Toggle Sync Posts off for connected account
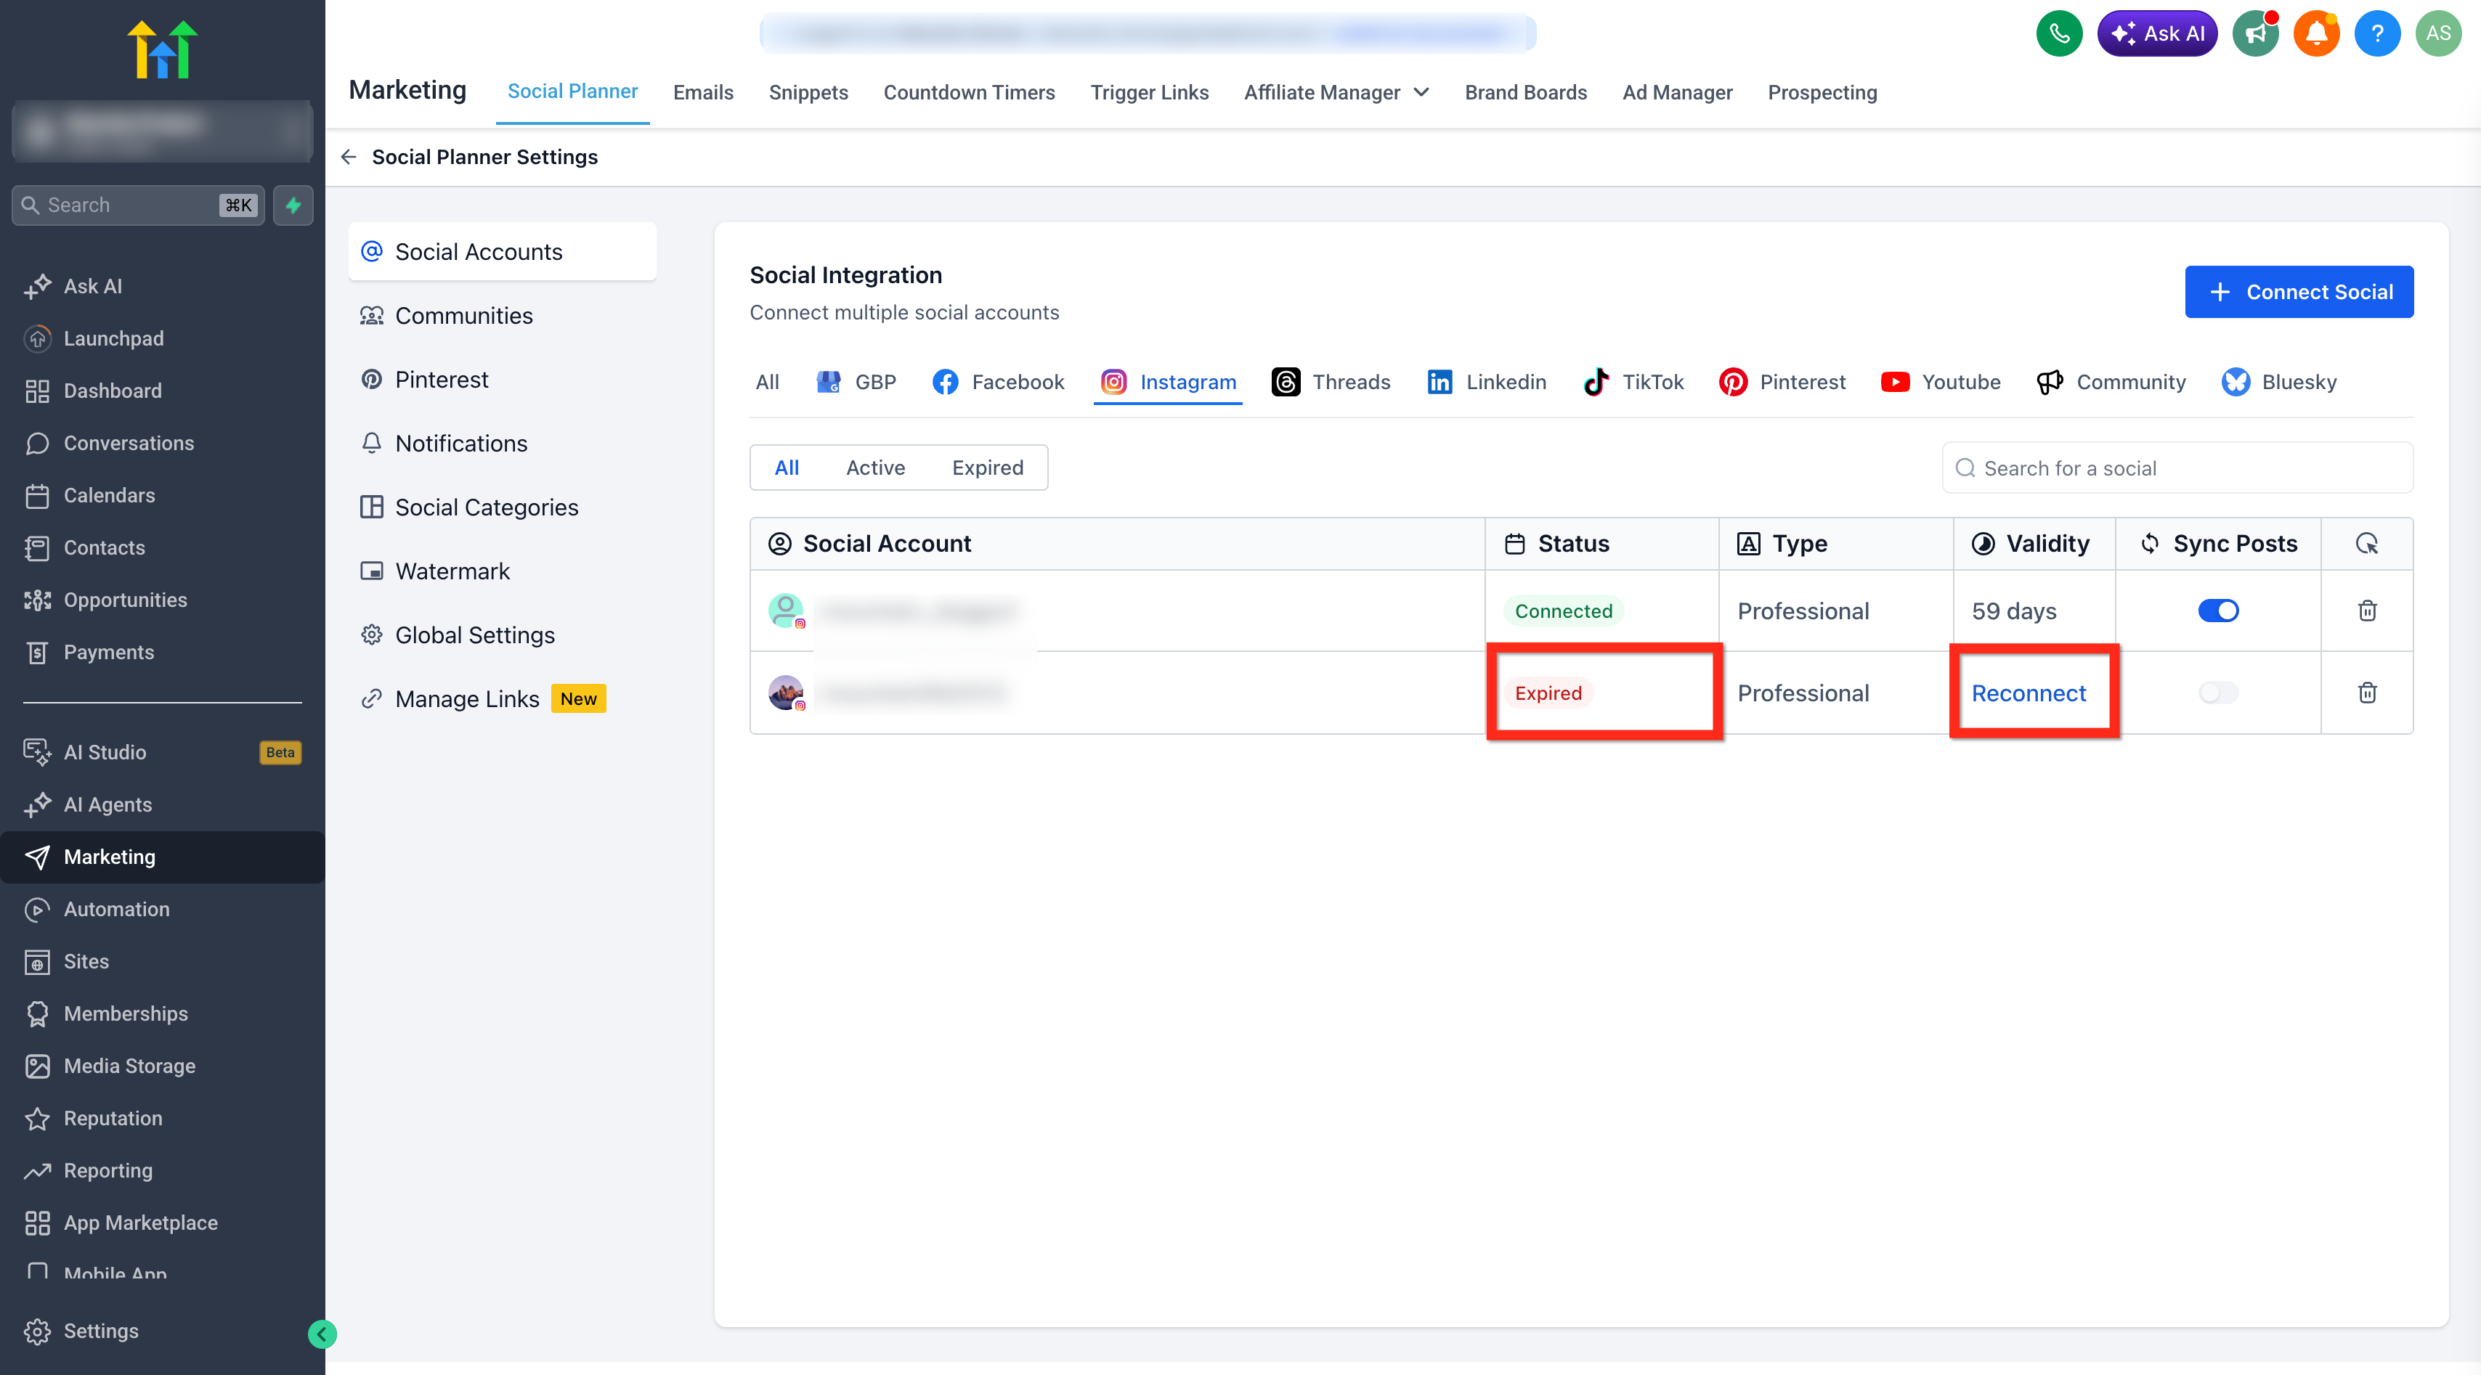Viewport: 2481px width, 1375px height. click(x=2218, y=611)
